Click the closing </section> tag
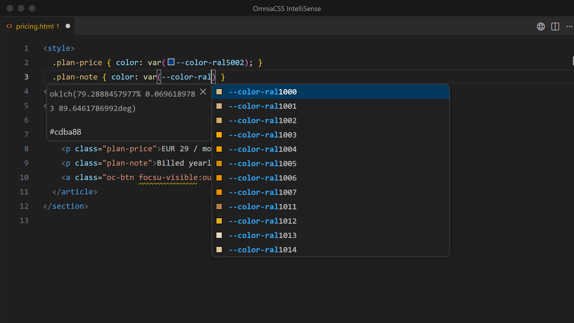The height and width of the screenshot is (323, 574). coord(66,206)
